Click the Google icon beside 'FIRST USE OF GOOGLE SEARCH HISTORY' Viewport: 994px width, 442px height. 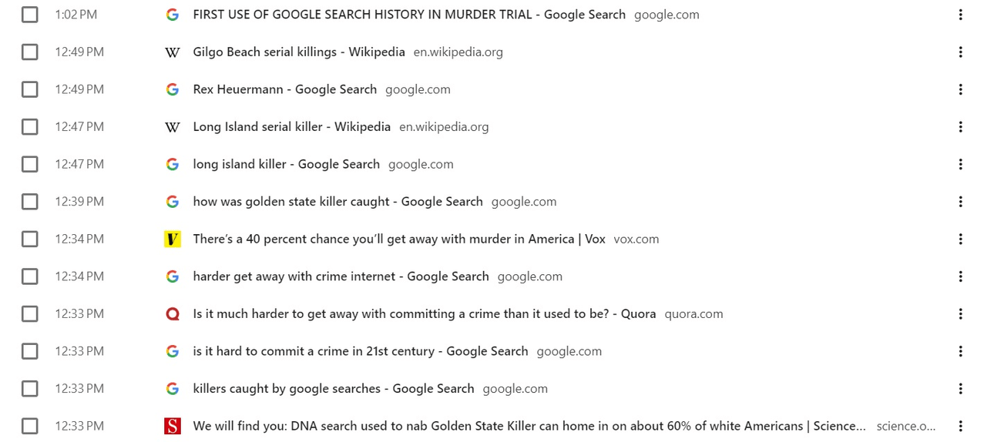(x=173, y=15)
